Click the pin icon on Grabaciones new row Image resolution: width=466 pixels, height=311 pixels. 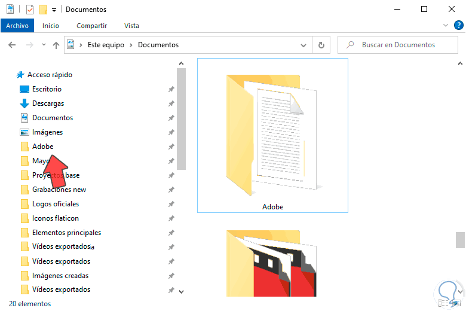click(171, 190)
